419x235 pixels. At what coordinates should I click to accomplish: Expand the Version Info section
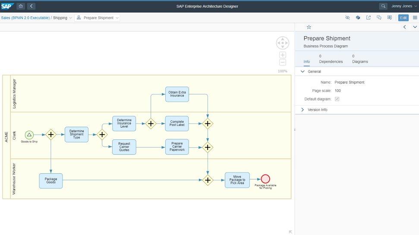point(302,110)
